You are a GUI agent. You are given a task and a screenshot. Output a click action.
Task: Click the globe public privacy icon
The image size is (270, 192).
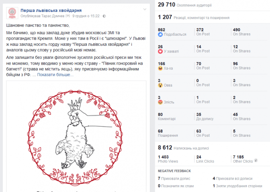(x=104, y=16)
